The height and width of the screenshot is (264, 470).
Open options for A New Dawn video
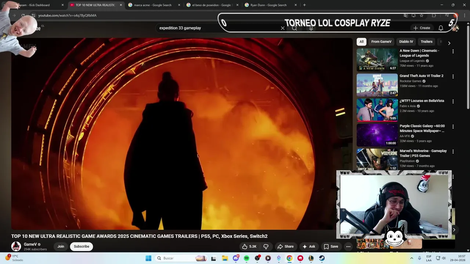(453, 51)
